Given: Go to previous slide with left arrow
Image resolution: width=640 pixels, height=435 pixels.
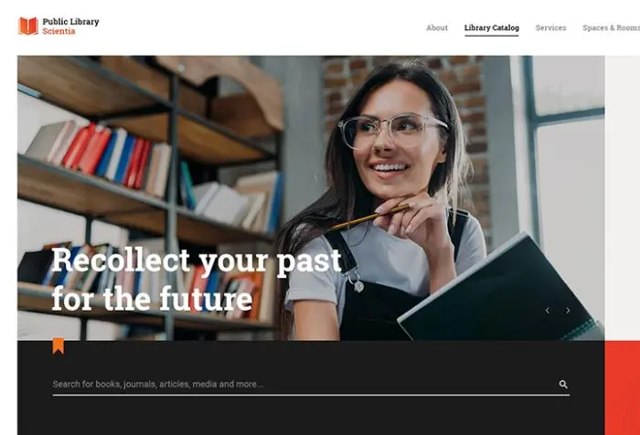Looking at the screenshot, I should tap(548, 310).
